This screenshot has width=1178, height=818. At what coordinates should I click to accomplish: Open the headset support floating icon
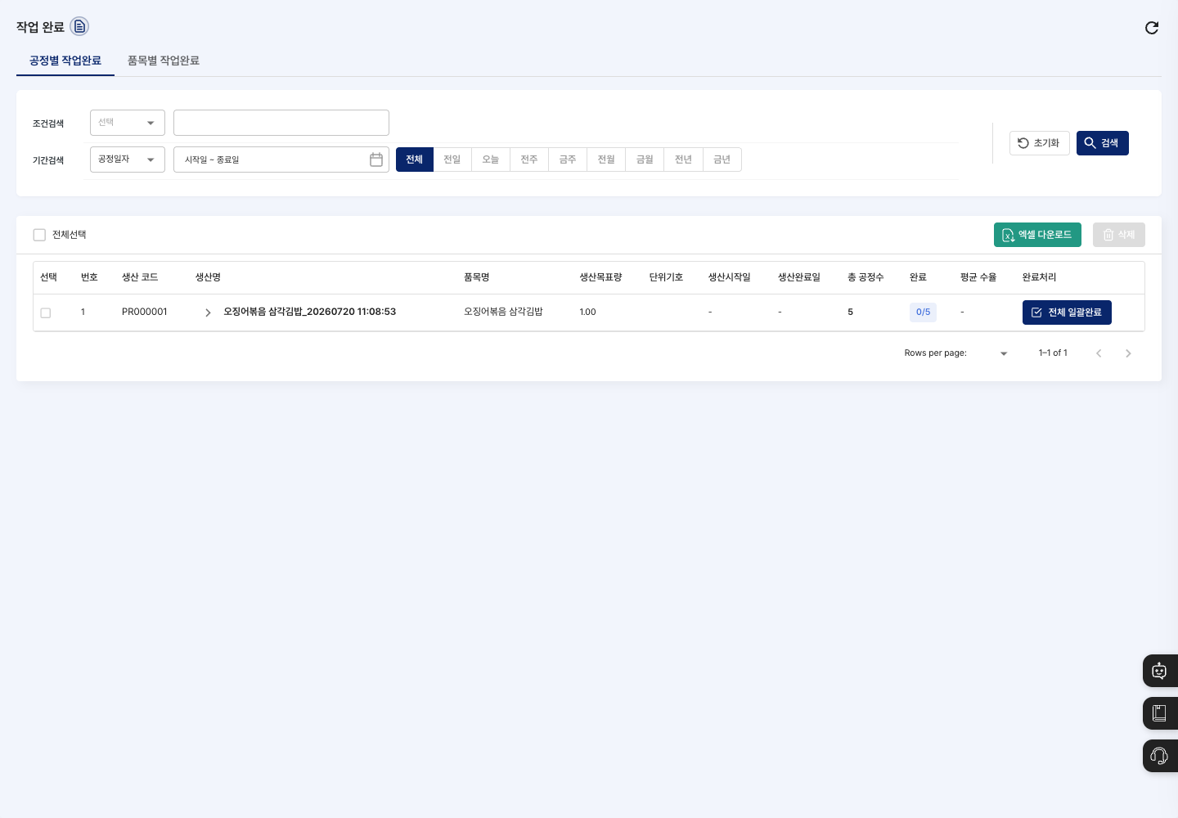1159,756
